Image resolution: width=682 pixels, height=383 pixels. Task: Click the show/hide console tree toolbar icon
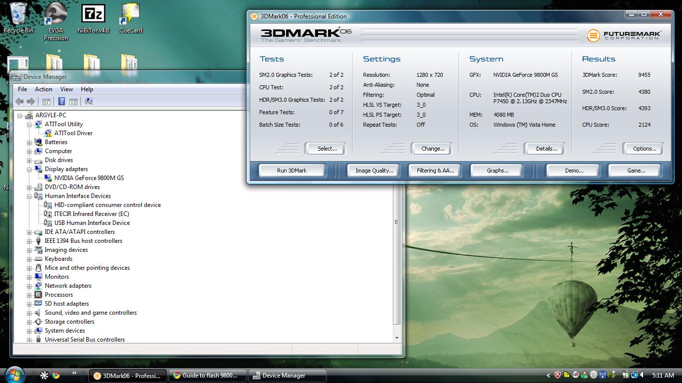pyautogui.click(x=46, y=101)
